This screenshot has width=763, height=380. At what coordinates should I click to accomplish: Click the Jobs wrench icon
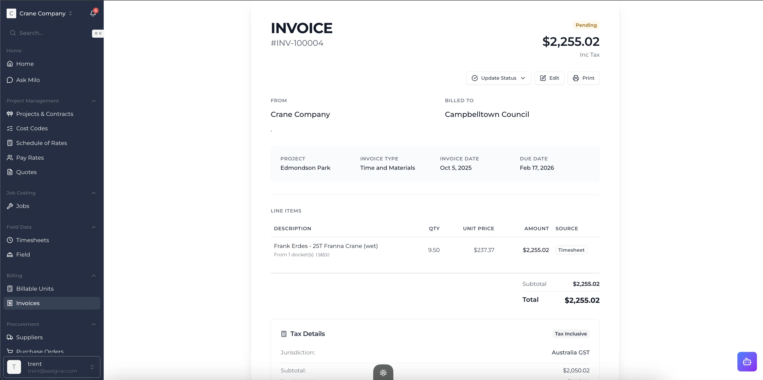[10, 206]
